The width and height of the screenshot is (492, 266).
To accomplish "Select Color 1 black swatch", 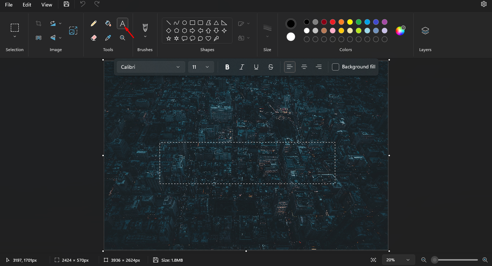I will [291, 24].
